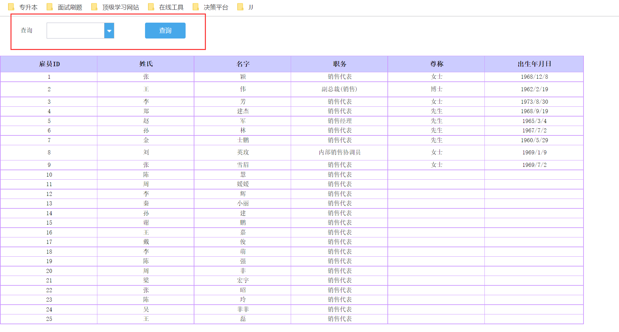Click the 姓氏 column header
The image size is (619, 332).
[x=146, y=64]
